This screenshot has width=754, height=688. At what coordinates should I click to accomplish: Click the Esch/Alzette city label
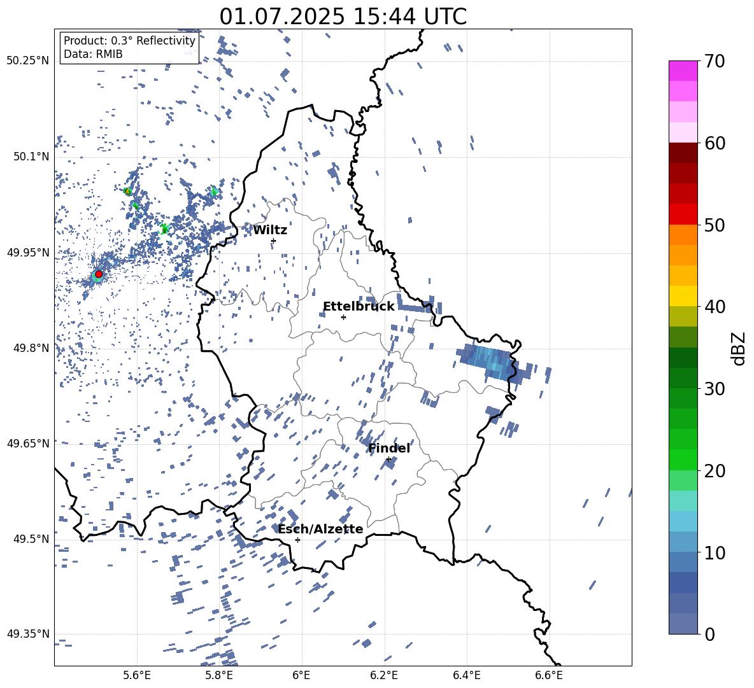coord(320,529)
